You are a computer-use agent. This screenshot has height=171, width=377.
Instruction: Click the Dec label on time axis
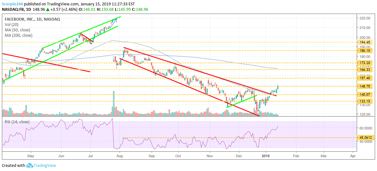239,155
